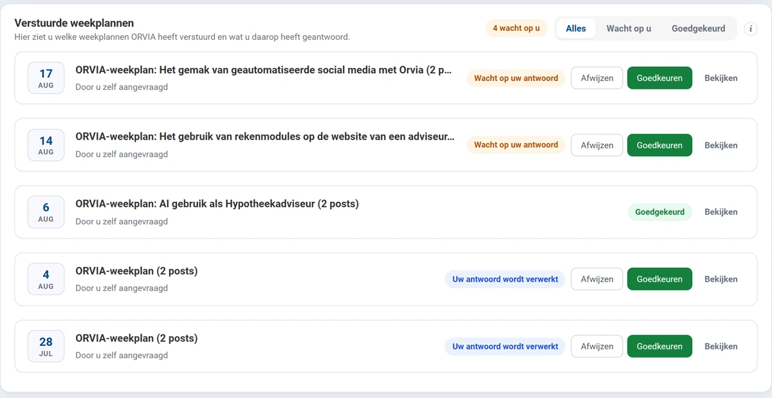Click the title about geautomatiseerde social media

point(264,70)
